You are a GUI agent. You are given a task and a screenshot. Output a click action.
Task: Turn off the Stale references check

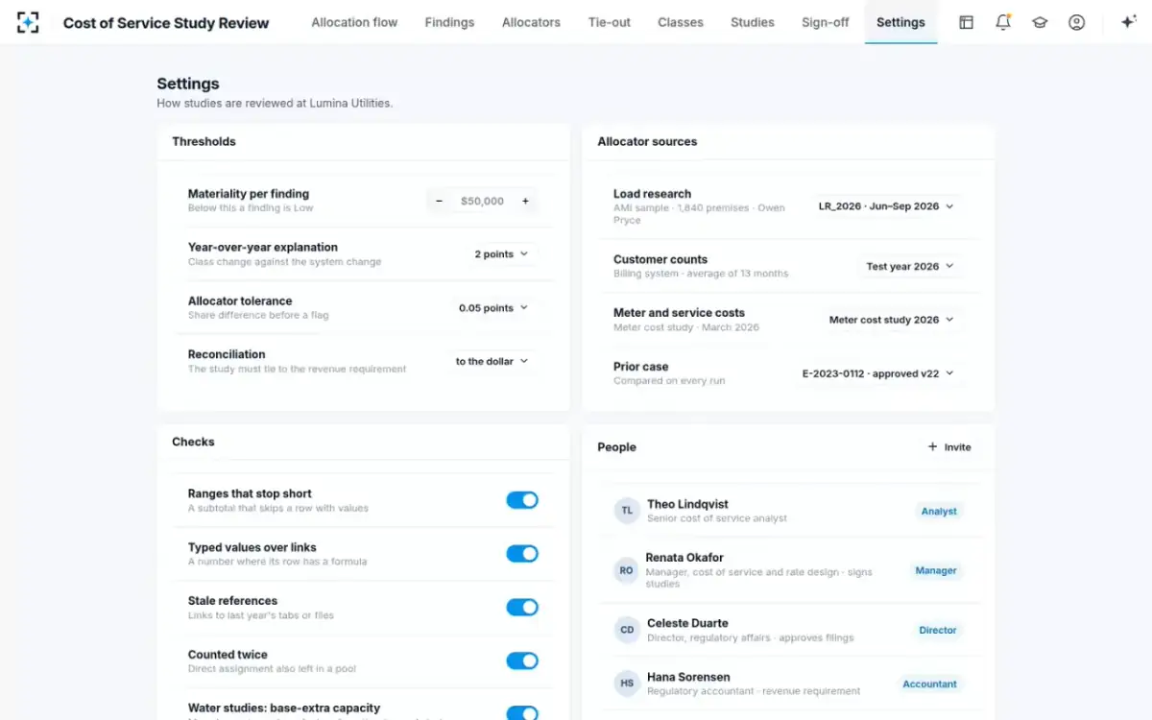coord(522,608)
